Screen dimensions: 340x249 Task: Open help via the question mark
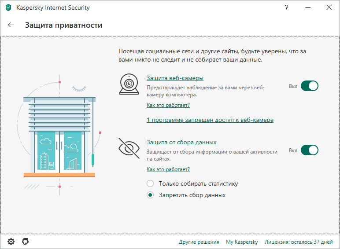tap(286, 7)
